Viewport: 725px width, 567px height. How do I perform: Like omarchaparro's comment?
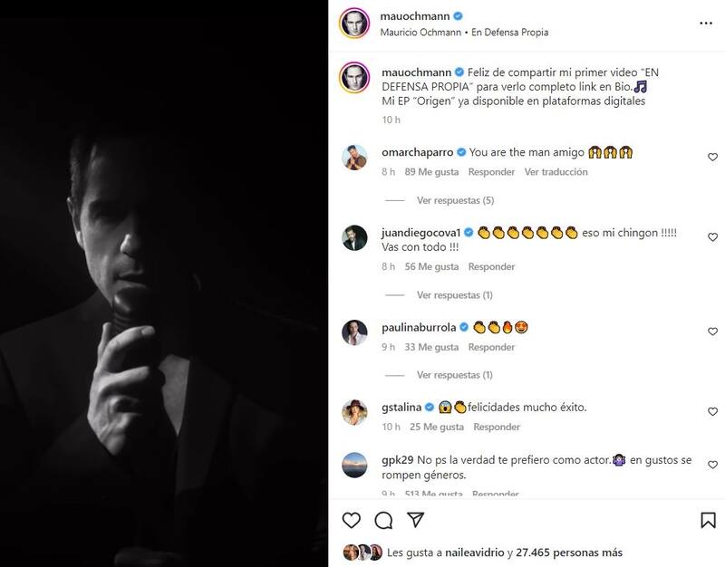pos(712,158)
